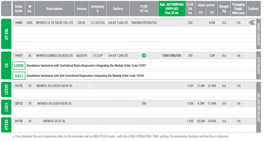Click order code 19471

pos(19,56)
